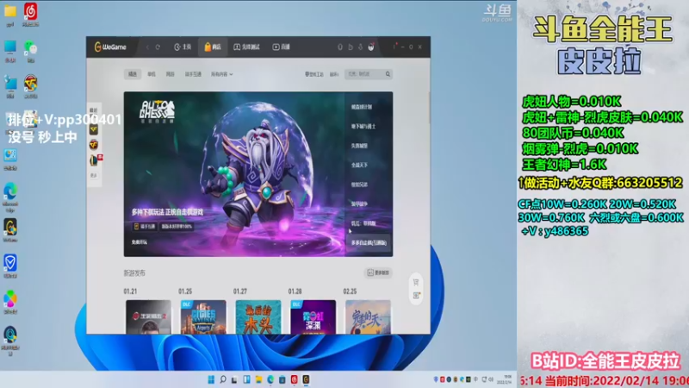Viewport: 689px width, 388px height.
Task: Select third banner list entry
Action: click(359, 146)
